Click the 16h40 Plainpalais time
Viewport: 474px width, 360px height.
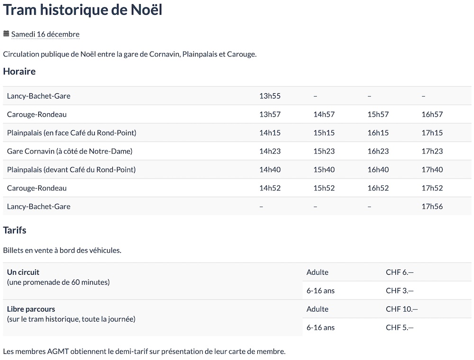point(378,170)
